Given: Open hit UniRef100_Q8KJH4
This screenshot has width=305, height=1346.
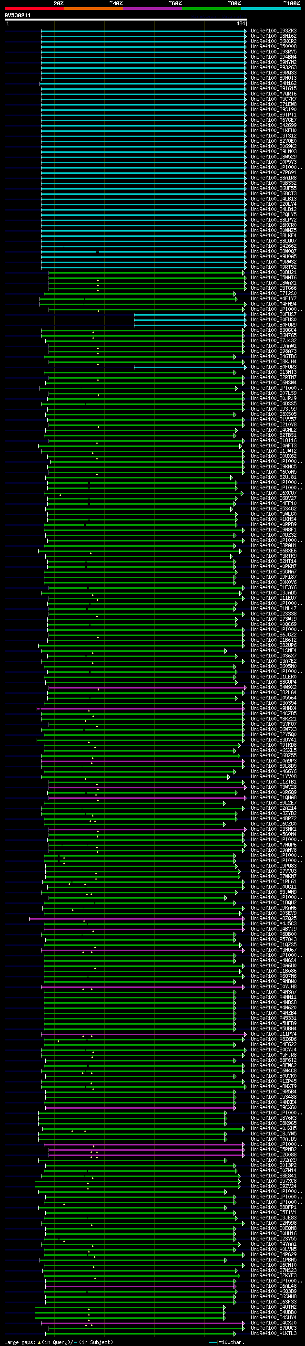Looking at the screenshot, I should point(274,362).
